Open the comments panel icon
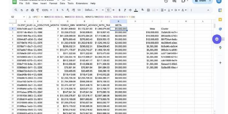 click(x=174, y=1)
